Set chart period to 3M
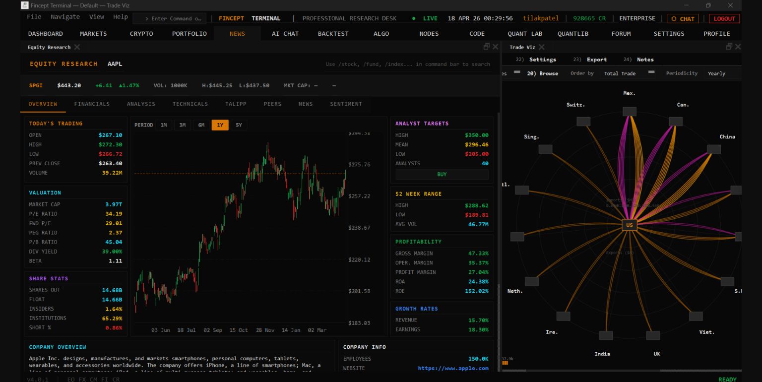This screenshot has height=382, width=762. (x=183, y=125)
